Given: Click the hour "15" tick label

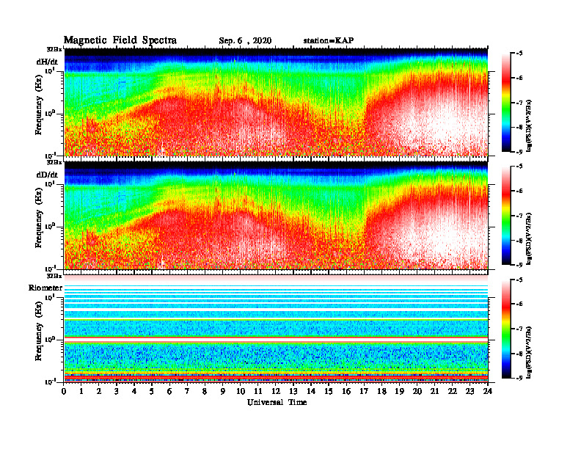Looking at the screenshot, I should click(x=329, y=392).
